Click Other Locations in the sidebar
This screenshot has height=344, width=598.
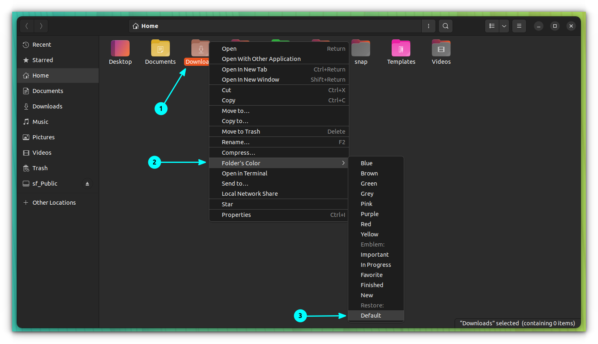click(x=54, y=202)
